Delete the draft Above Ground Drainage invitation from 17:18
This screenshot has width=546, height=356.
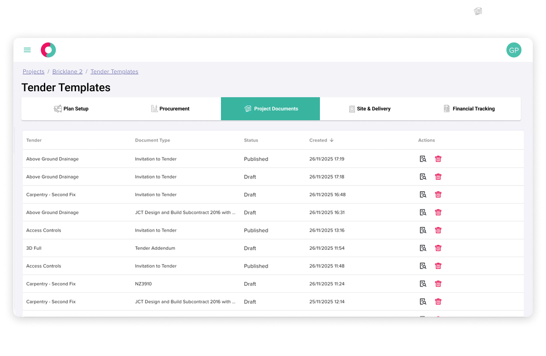438,177
